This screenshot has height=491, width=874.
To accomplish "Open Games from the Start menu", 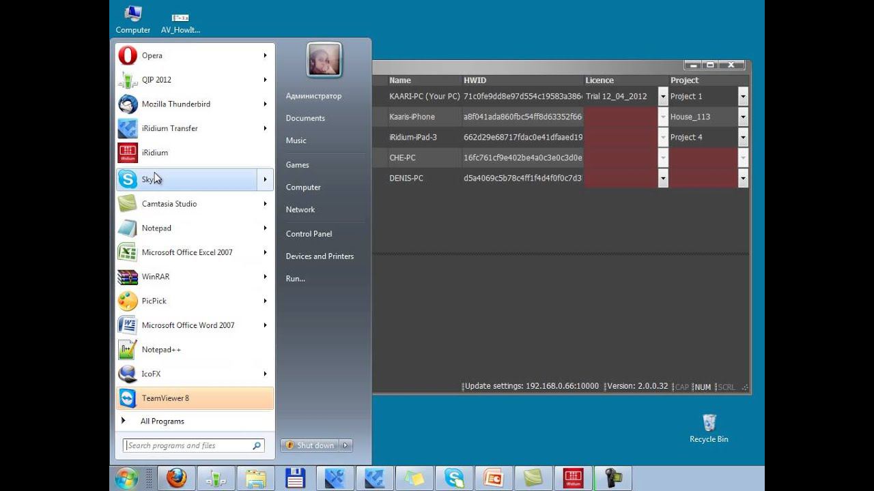I will point(297,165).
